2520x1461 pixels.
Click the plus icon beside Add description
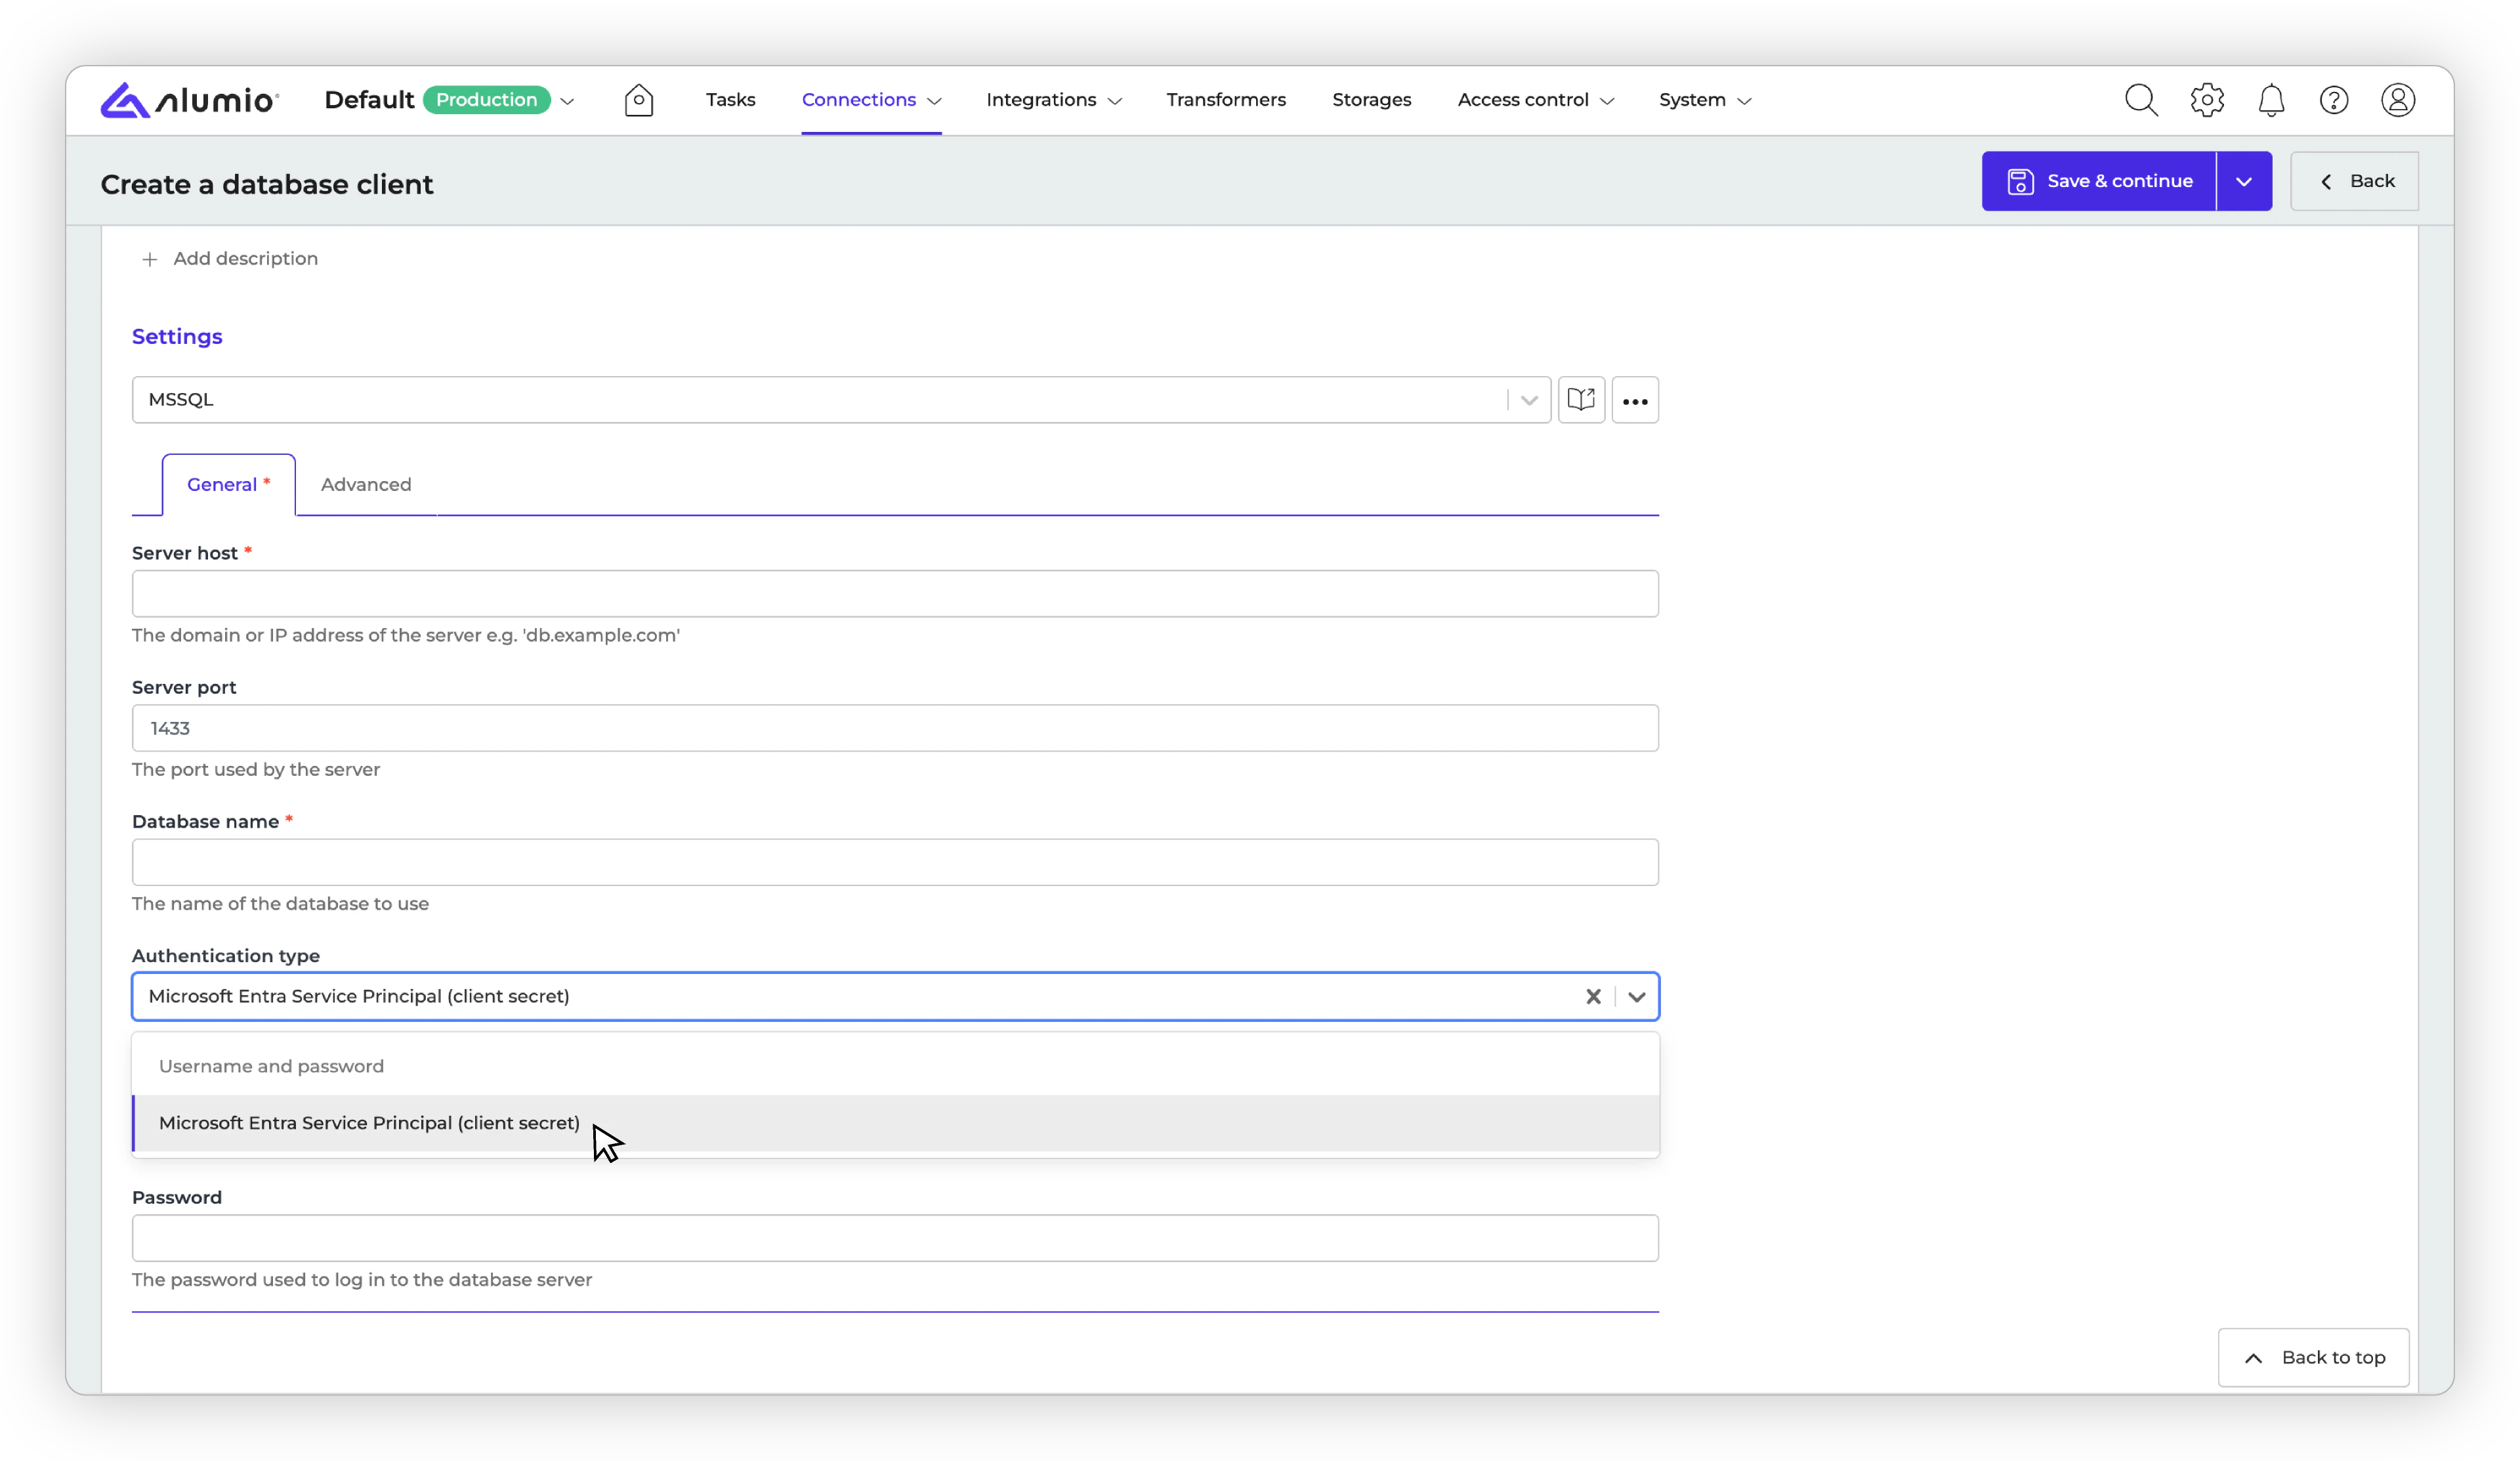coord(149,259)
